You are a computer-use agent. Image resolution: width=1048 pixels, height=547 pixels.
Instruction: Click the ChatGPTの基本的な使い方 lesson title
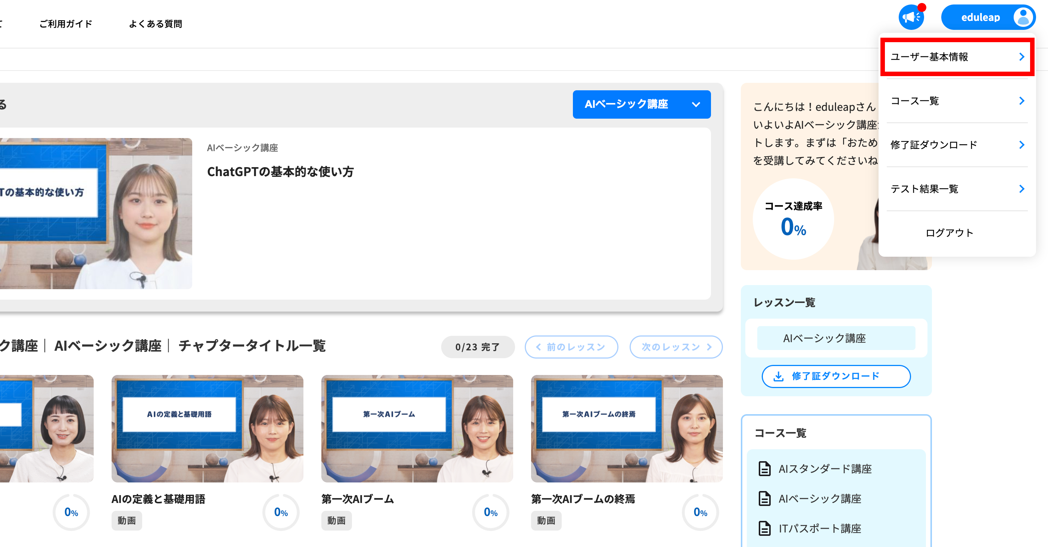coord(280,172)
